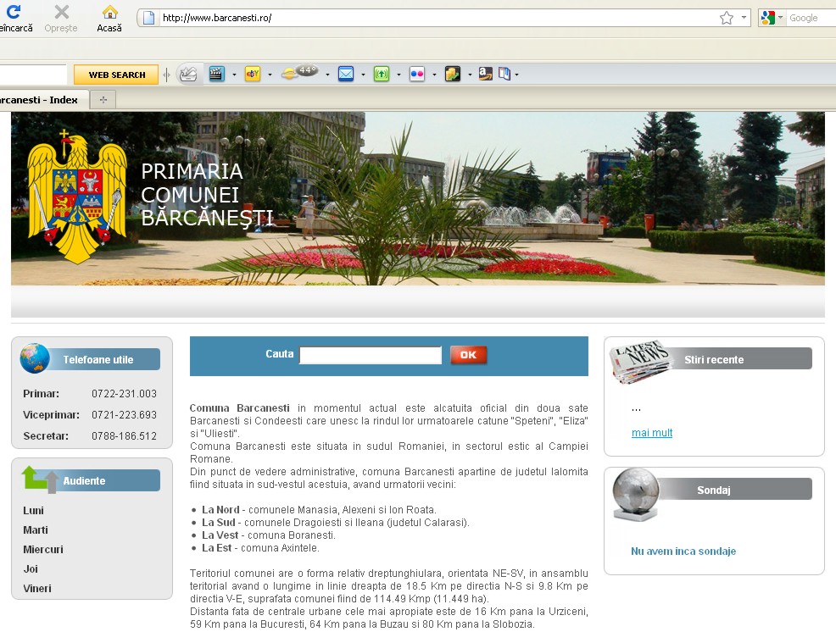This screenshot has width=836, height=643.
Task: Click the Stop loading icon
Action: [61, 13]
